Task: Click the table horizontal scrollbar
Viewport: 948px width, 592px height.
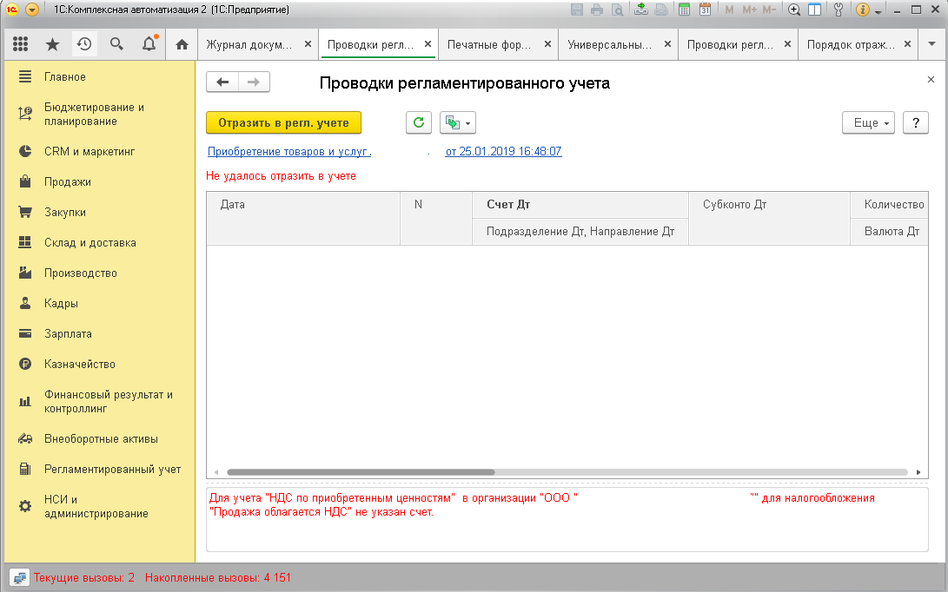Action: coord(361,472)
